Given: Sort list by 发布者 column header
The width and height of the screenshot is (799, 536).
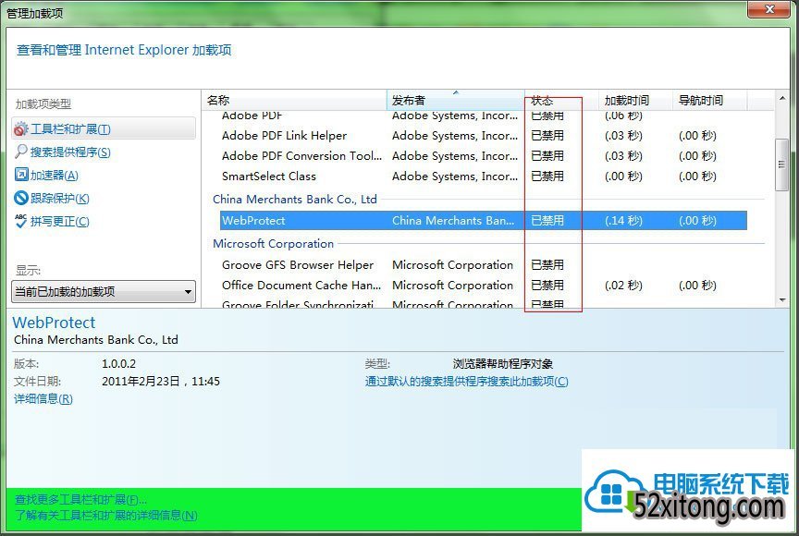Looking at the screenshot, I should click(456, 101).
